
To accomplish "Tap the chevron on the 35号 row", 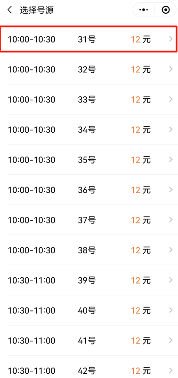I will [171, 159].
